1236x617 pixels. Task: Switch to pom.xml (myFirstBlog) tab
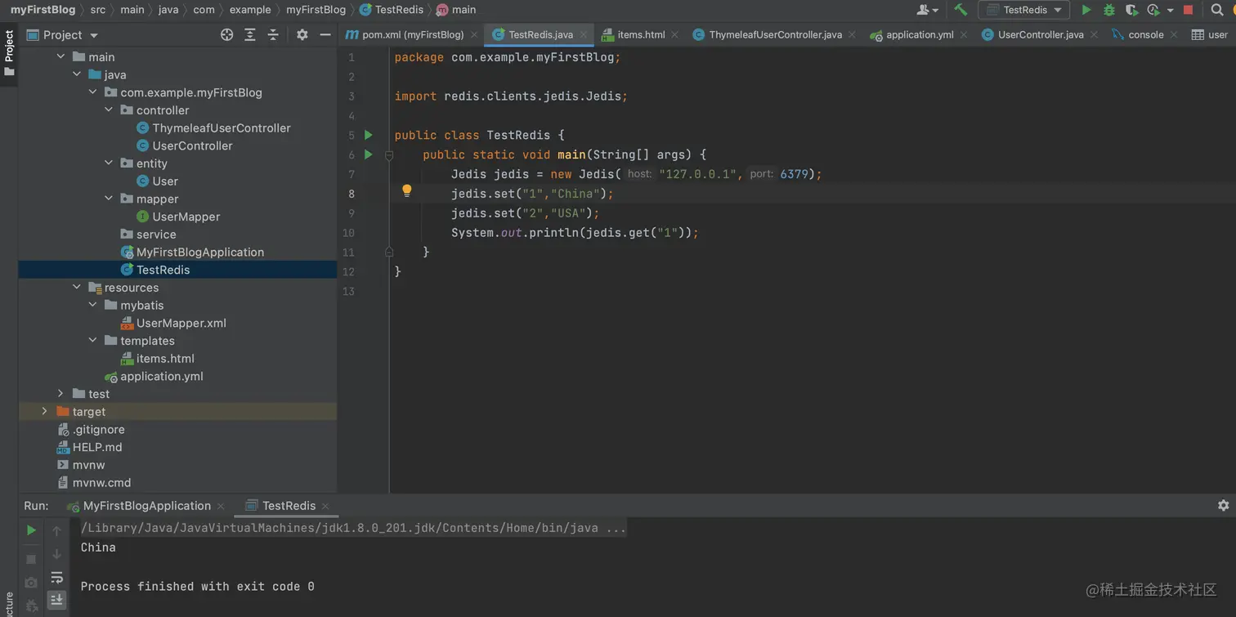point(413,35)
